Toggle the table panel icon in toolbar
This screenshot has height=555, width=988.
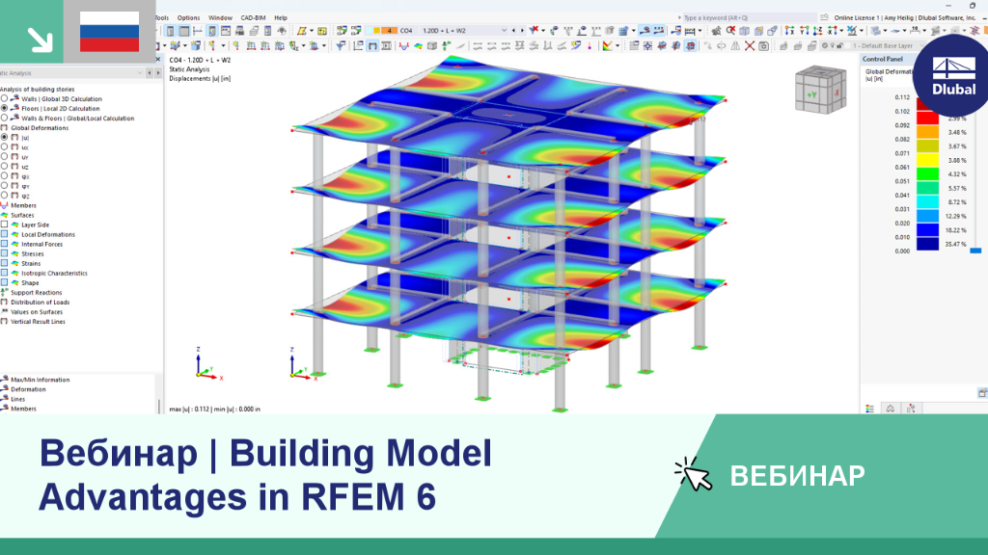pos(184,30)
